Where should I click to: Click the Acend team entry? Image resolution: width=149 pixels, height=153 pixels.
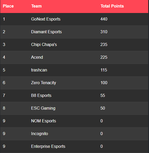[37, 57]
